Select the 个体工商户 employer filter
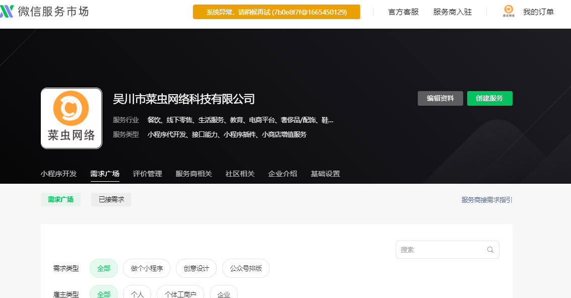Screen dimensions: 571x298 (180, 293)
